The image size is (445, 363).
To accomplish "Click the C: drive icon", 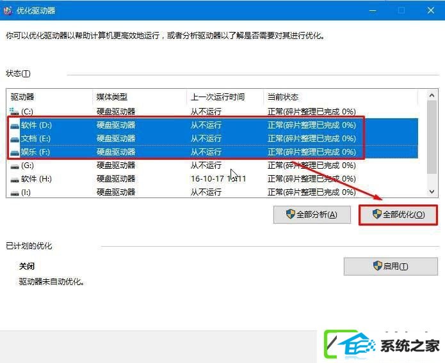I will tap(14, 111).
